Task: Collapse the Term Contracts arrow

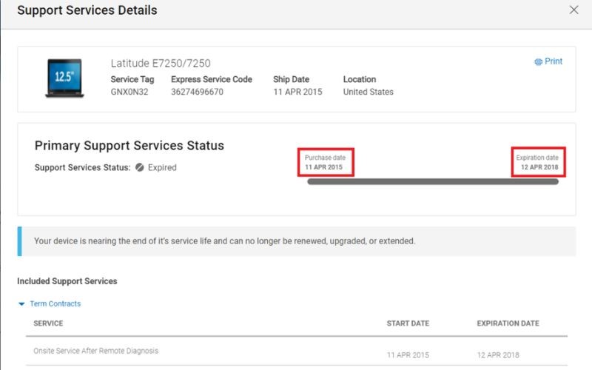Action: [22, 304]
